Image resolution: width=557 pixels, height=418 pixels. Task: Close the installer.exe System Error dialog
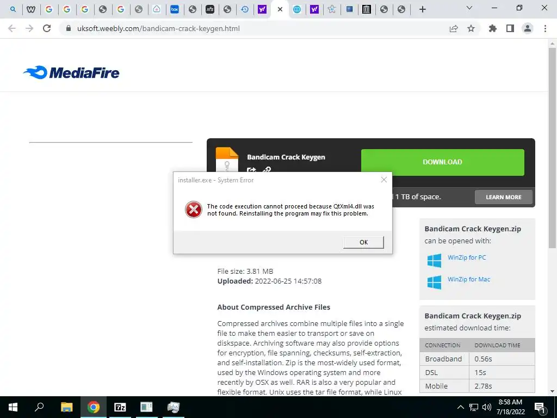[383, 180]
